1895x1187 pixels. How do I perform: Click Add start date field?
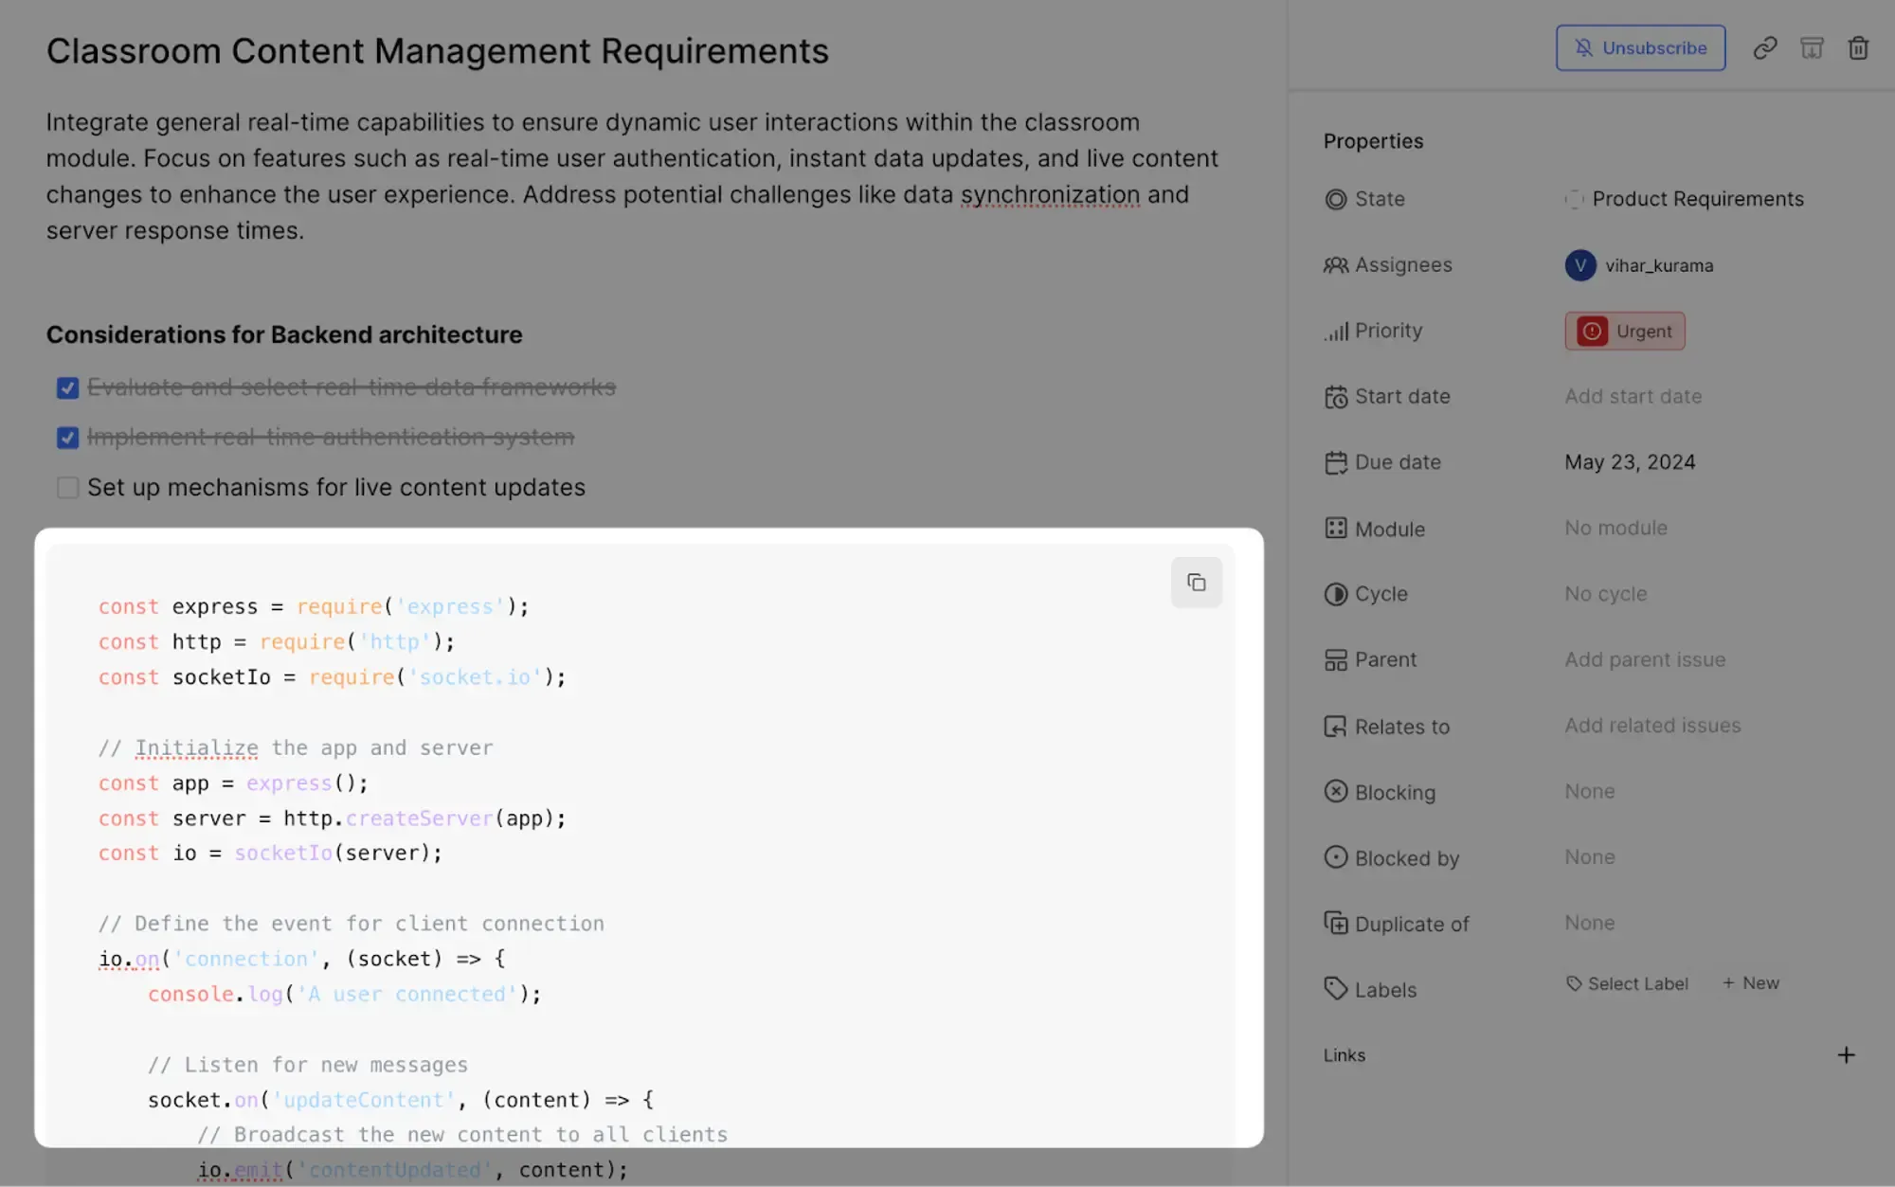pyautogui.click(x=1633, y=397)
